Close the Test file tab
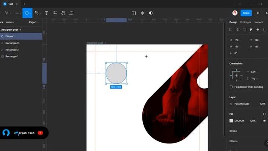The image size is (268, 151). click(17, 4)
